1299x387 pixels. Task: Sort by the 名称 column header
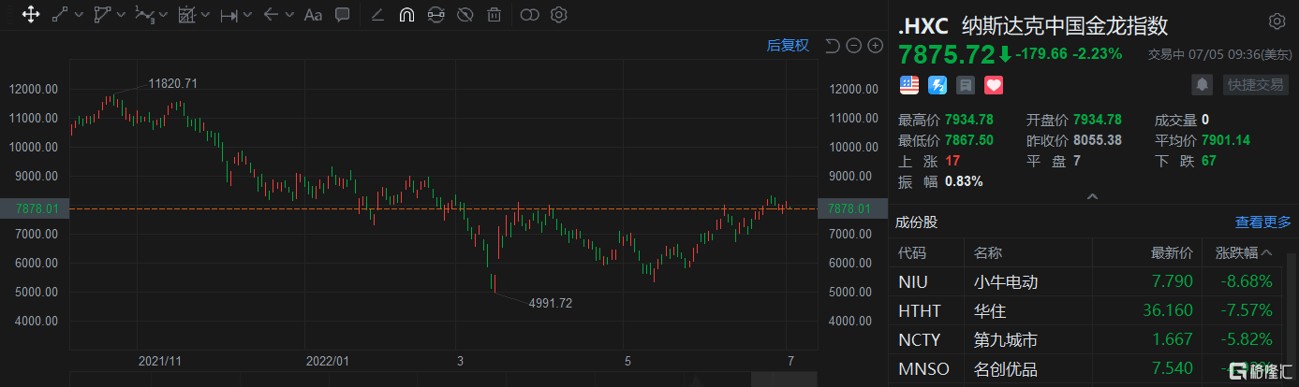[x=988, y=252]
